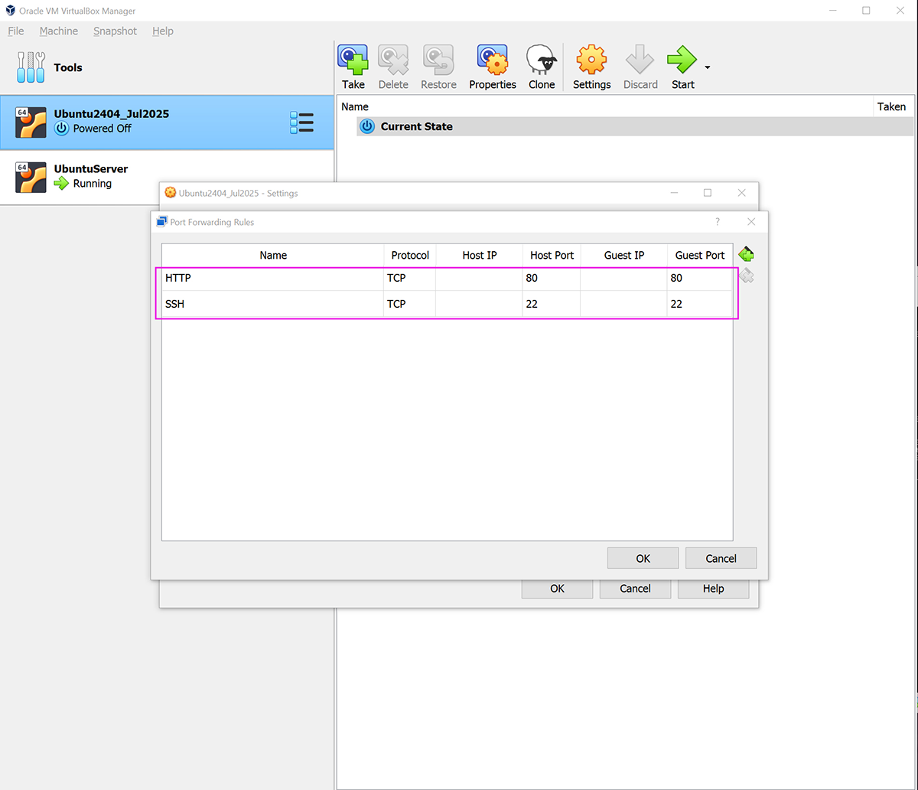918x790 pixels.
Task: Close the Port Forwarding Rules dialog
Action: pos(751,222)
